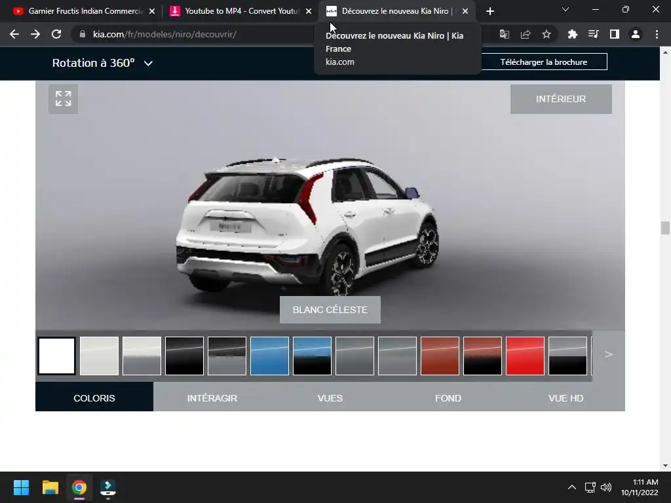Click the scrollbar down arrow
This screenshot has height=503, width=671.
pos(665,466)
